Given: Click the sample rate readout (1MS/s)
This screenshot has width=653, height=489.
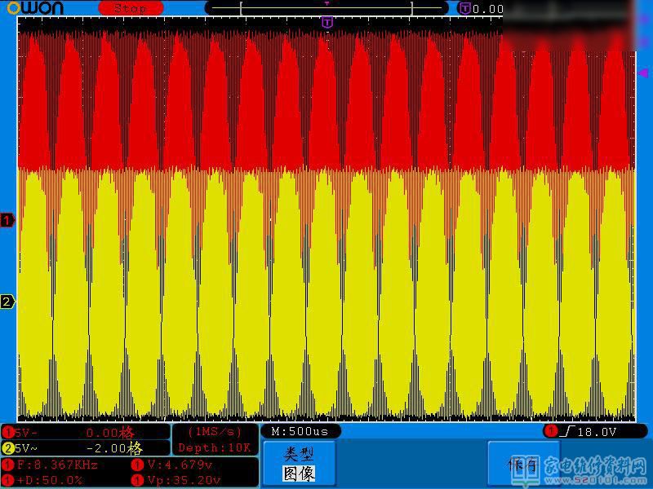Looking at the screenshot, I should 215,432.
